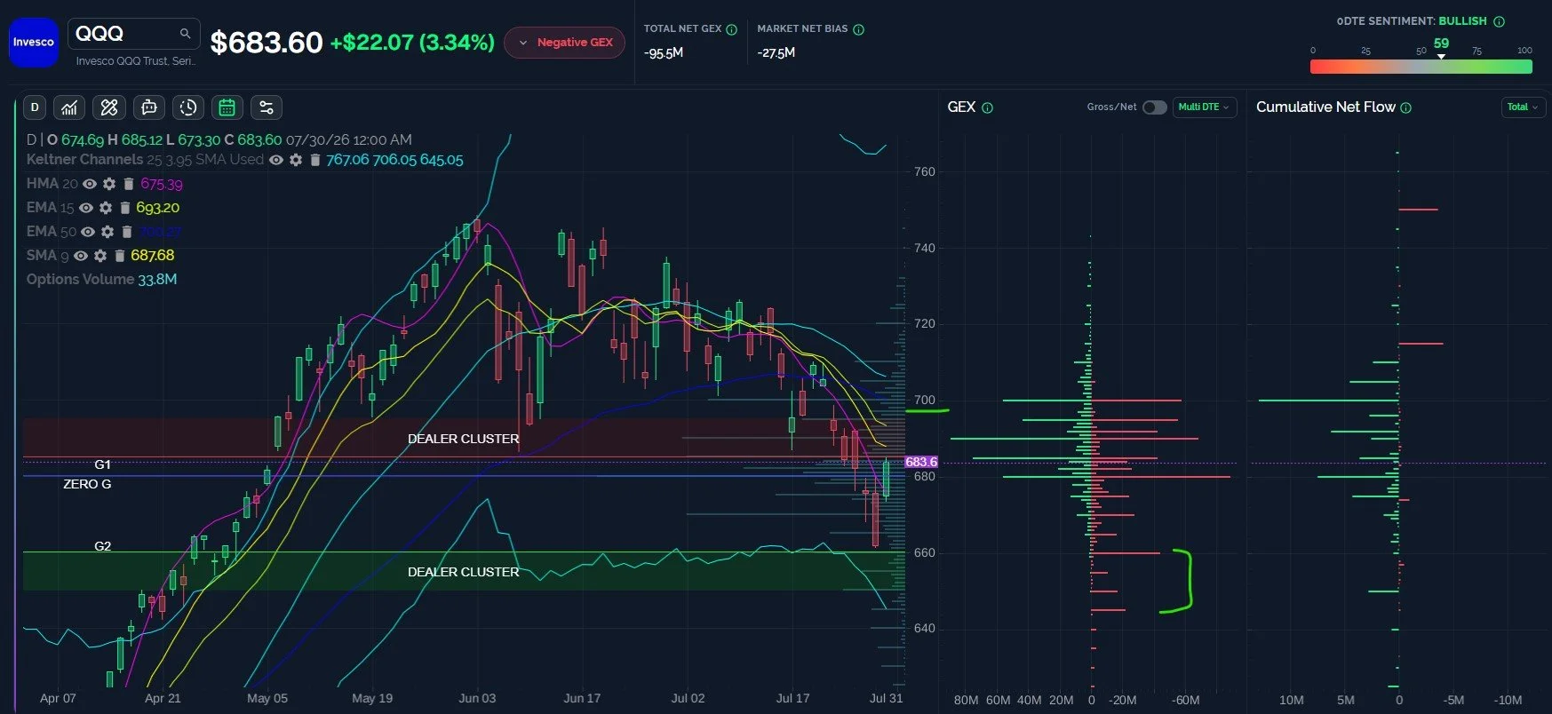Viewport: 1552px width, 714px height.
Task: Delete the Keltner Channels indicator
Action: 314,160
